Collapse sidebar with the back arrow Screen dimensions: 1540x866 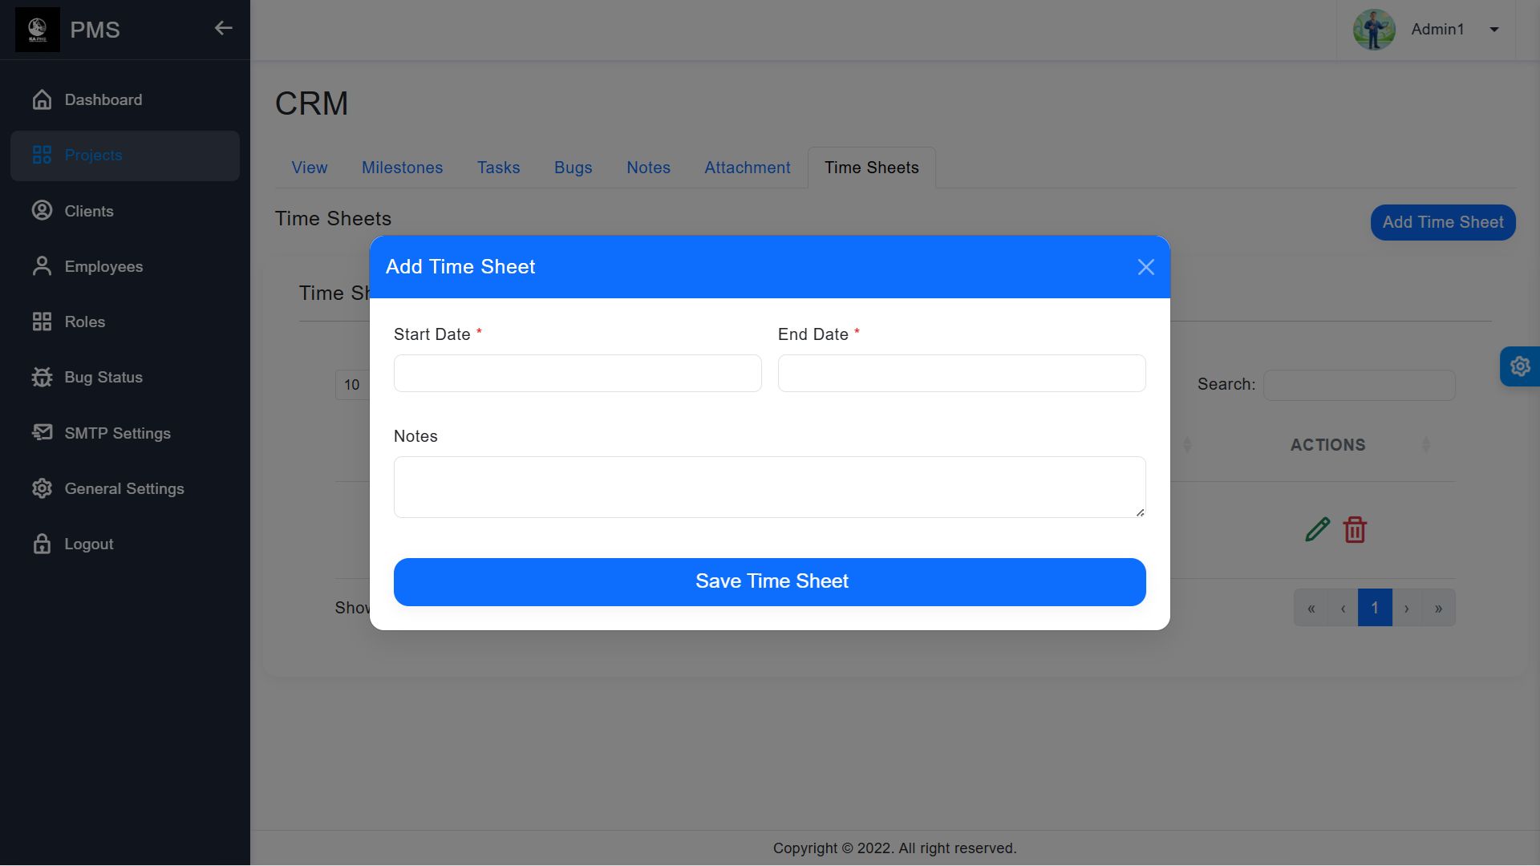point(223,29)
